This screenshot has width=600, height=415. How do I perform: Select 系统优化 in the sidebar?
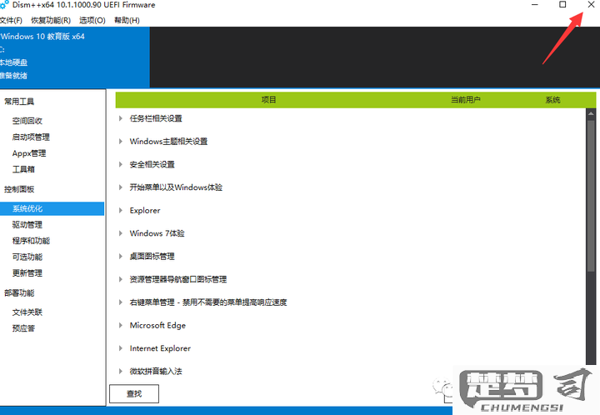pyautogui.click(x=52, y=208)
